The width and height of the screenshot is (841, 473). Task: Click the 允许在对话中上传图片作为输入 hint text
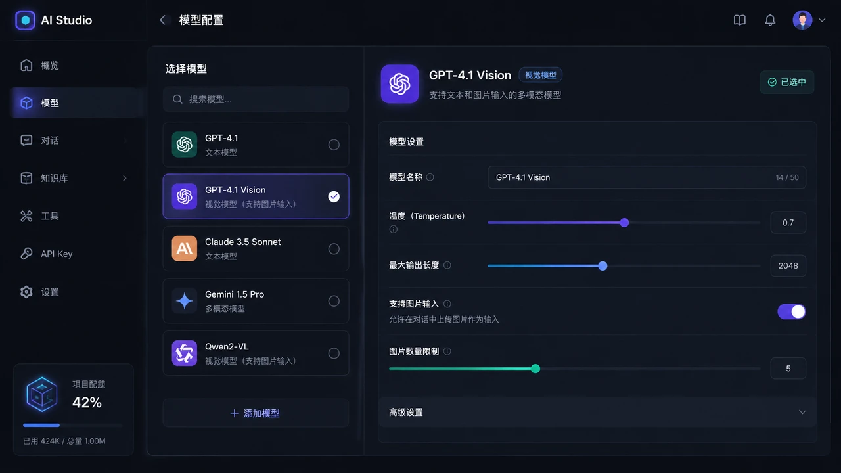point(443,319)
